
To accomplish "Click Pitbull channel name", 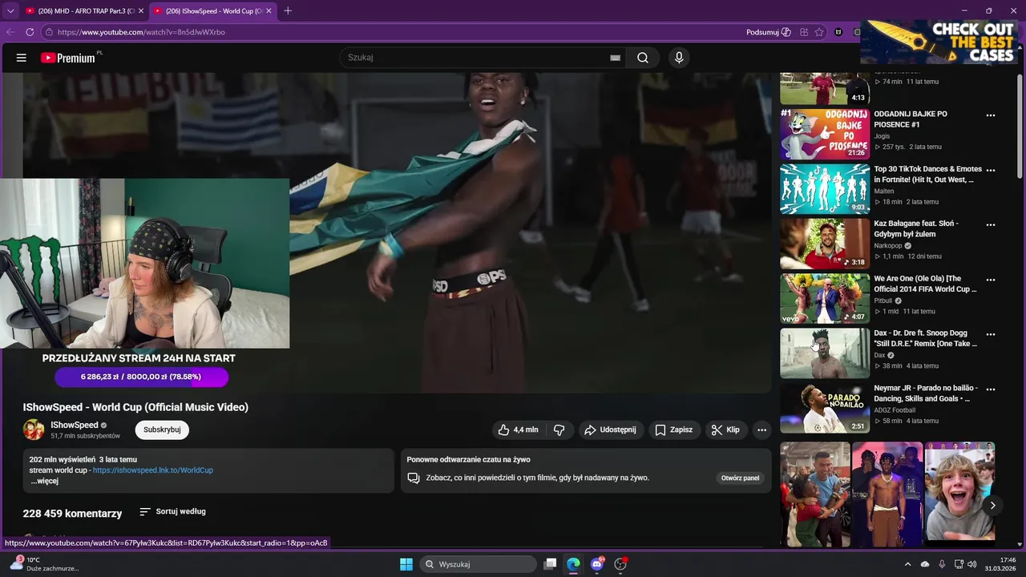I will (x=883, y=301).
